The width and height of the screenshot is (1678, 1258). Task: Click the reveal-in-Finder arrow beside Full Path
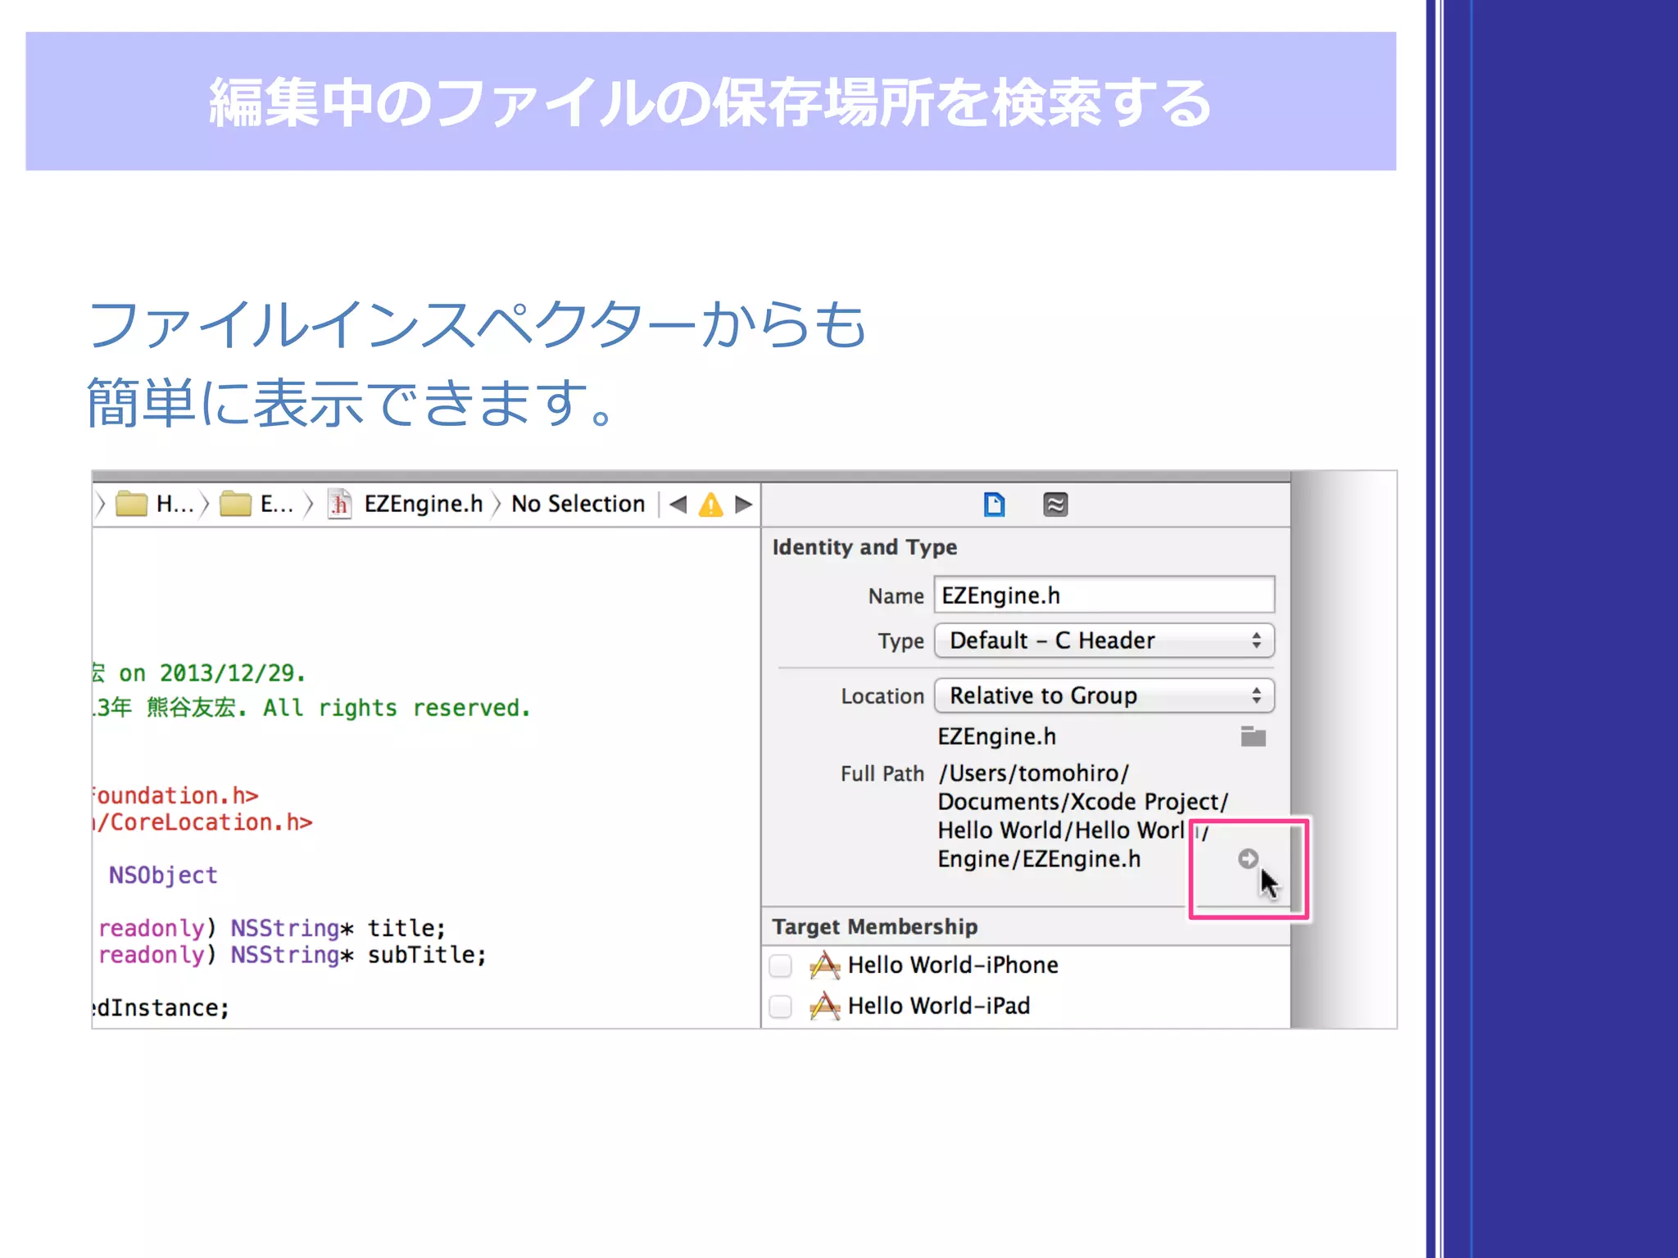click(x=1248, y=858)
